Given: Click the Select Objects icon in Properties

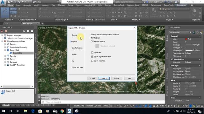Looking at the screenshot, I should click(198, 32).
